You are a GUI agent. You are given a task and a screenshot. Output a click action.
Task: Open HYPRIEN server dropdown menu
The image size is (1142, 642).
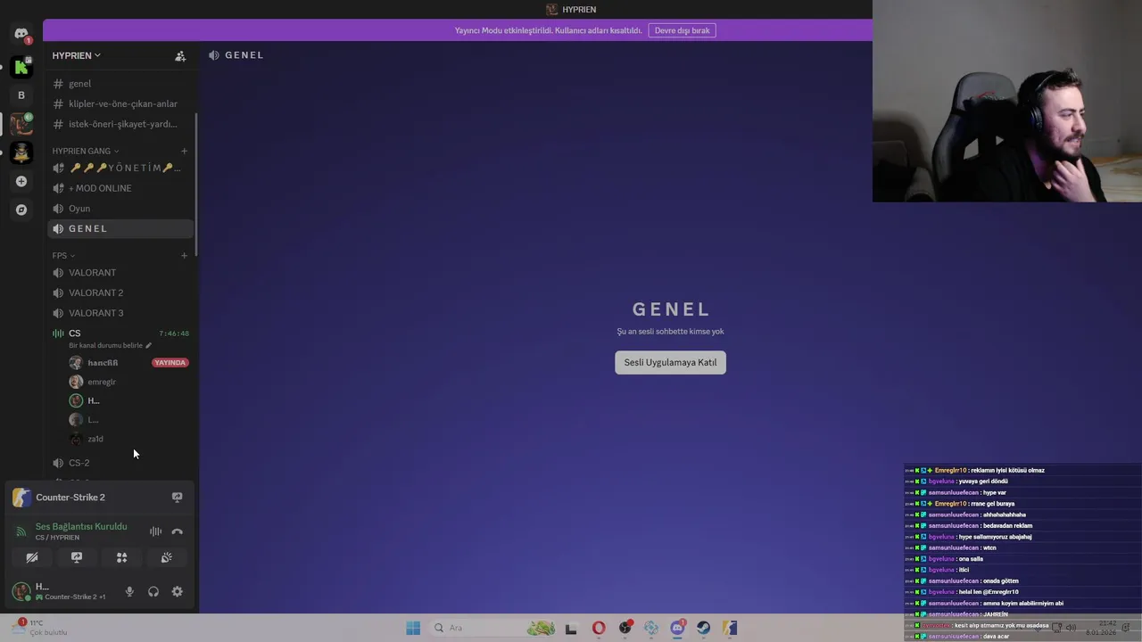[x=76, y=55]
